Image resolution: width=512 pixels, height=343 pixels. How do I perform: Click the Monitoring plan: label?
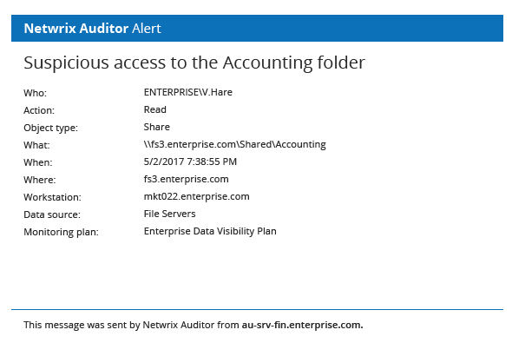[x=61, y=232]
